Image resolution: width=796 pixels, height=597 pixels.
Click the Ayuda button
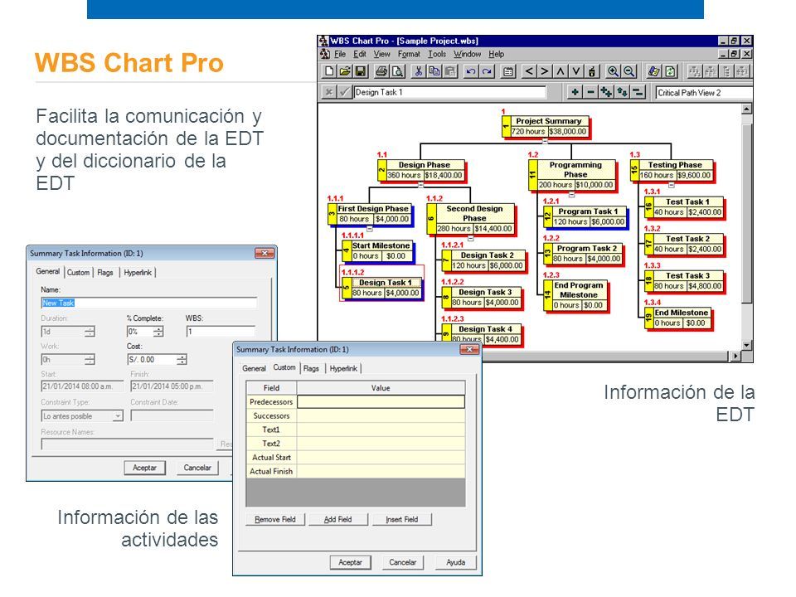tap(456, 562)
